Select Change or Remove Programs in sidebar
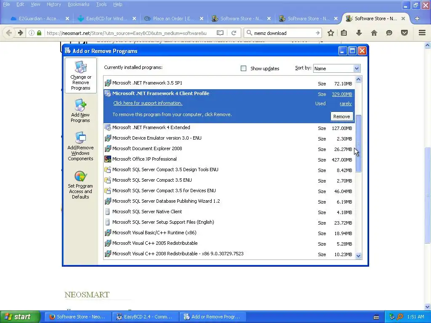The image size is (431, 323). [80, 76]
